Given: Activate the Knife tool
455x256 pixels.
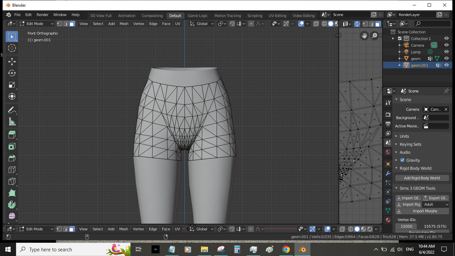Looking at the screenshot, I should [x=12, y=181].
